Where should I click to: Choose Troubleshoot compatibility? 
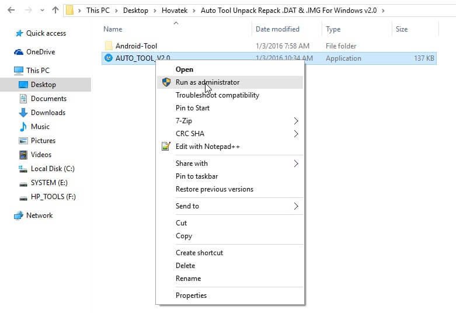230,95
